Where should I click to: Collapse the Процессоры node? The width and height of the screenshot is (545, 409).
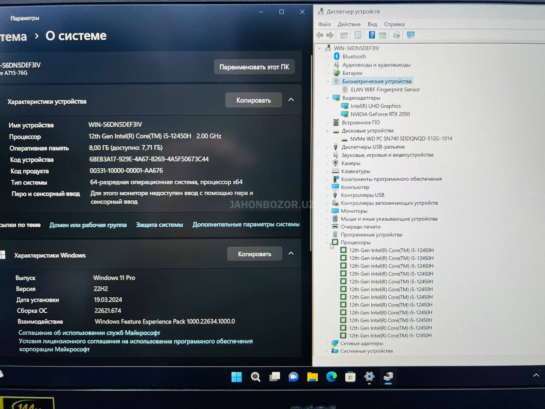(327, 242)
